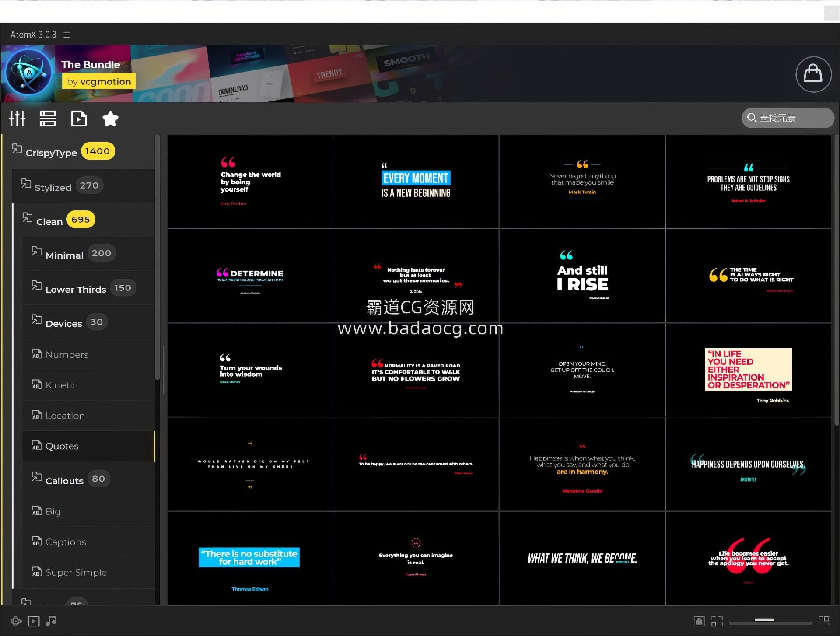Screen dimensions: 840x636
Task: Click the search elements input field
Action: click(x=788, y=118)
